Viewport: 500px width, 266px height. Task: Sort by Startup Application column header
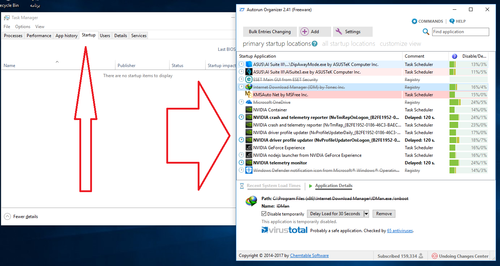coord(320,56)
